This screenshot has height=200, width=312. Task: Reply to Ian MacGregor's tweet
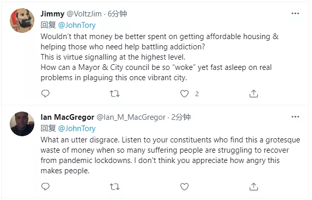pyautogui.click(x=45, y=187)
